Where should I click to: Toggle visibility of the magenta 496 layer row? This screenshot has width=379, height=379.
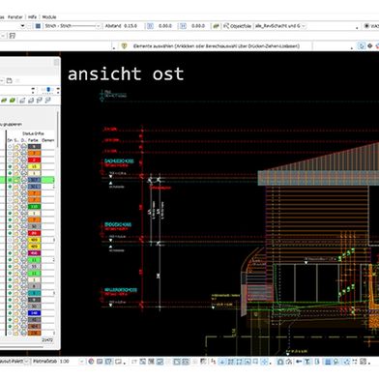pyautogui.click(x=10, y=253)
